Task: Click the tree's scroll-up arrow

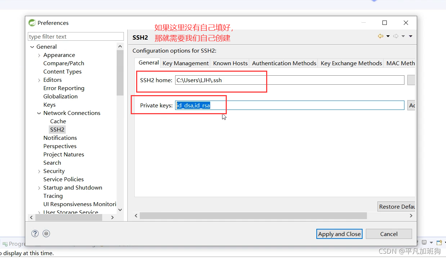Action: (120, 46)
